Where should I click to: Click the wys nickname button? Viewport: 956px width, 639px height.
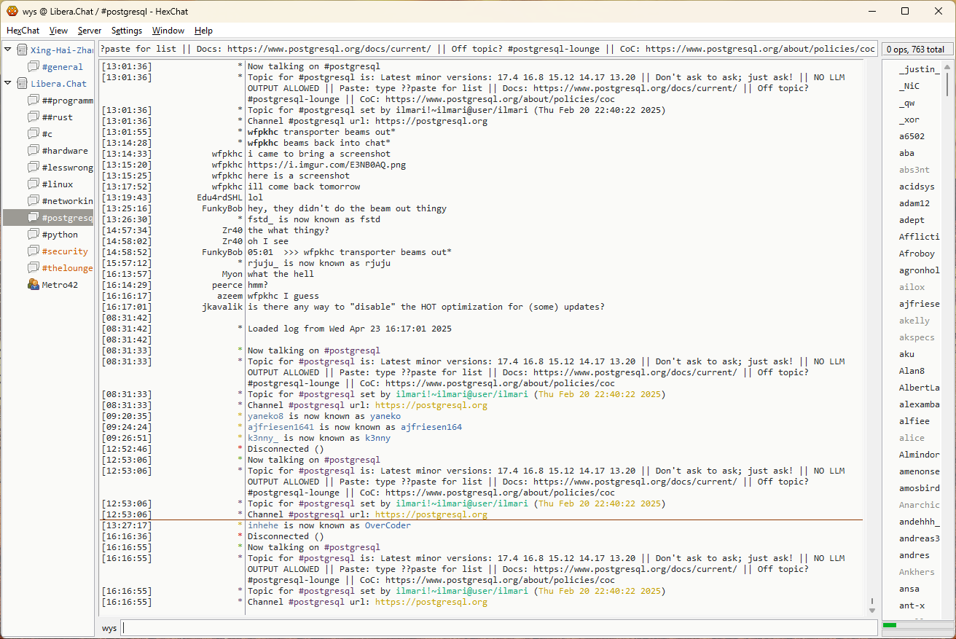click(109, 628)
